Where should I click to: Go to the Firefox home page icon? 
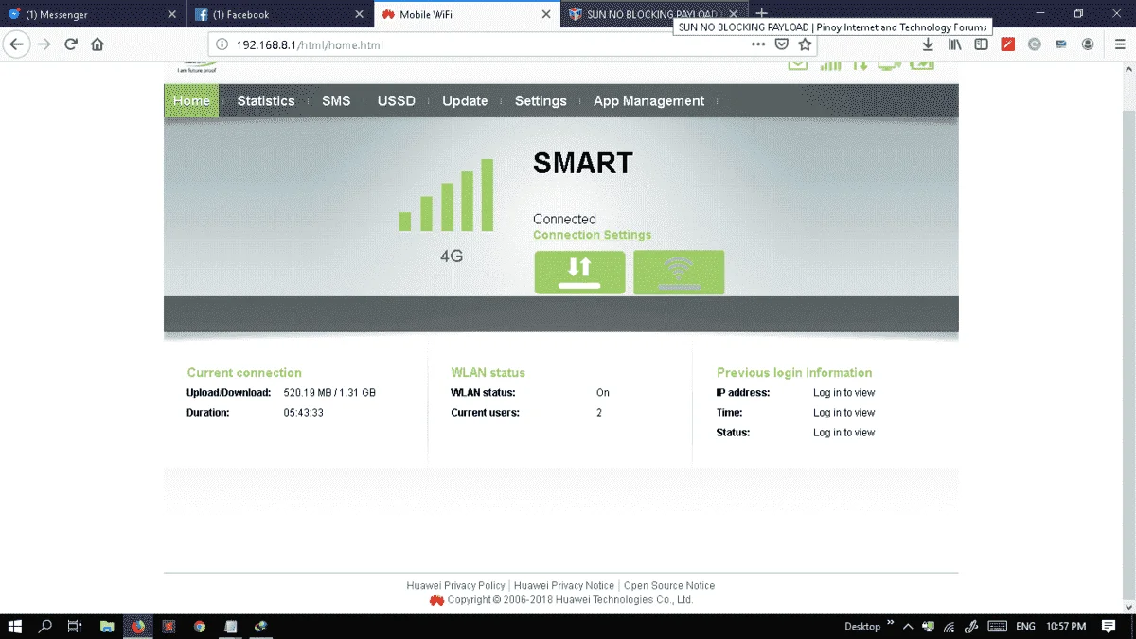coord(98,44)
